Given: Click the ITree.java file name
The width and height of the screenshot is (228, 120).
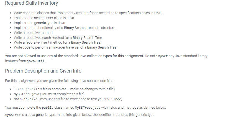Looking at the screenshot, I should 24,89.
